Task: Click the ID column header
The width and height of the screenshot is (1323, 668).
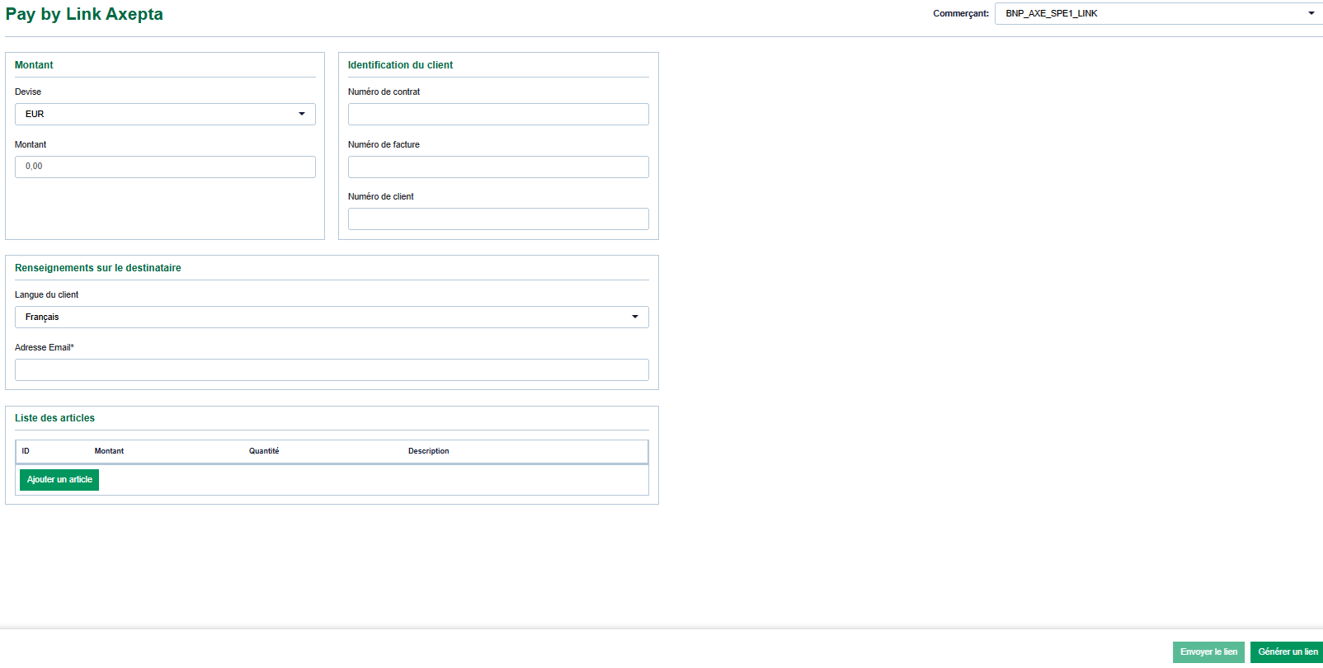Action: [x=26, y=451]
